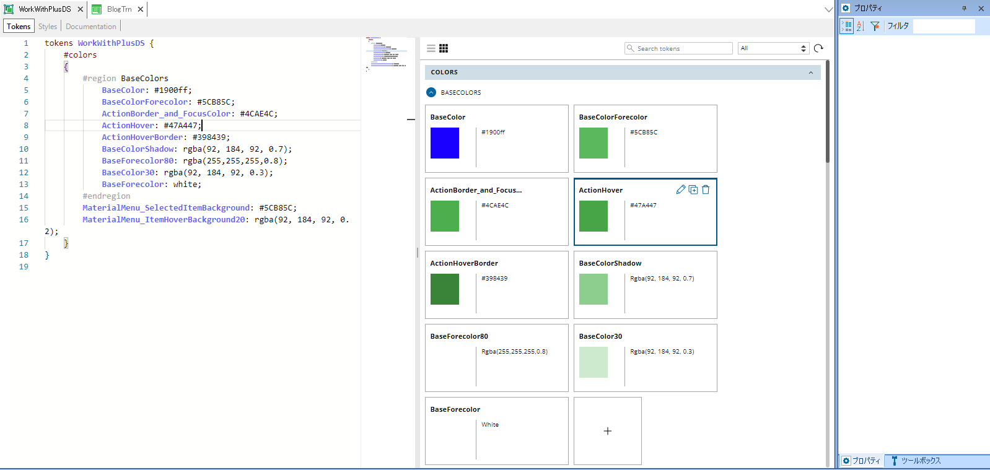This screenshot has height=470, width=990.
Task: Duplicate the ActionHover token
Action: (x=693, y=189)
